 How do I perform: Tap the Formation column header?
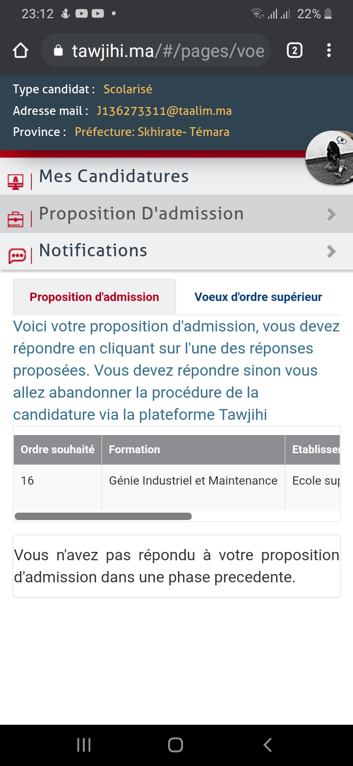(x=134, y=449)
